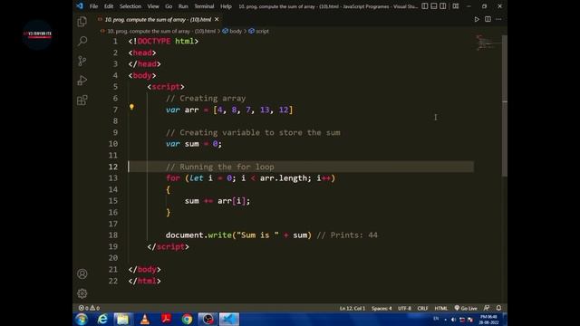Open File Explorer from taskbar

[x=122, y=319]
